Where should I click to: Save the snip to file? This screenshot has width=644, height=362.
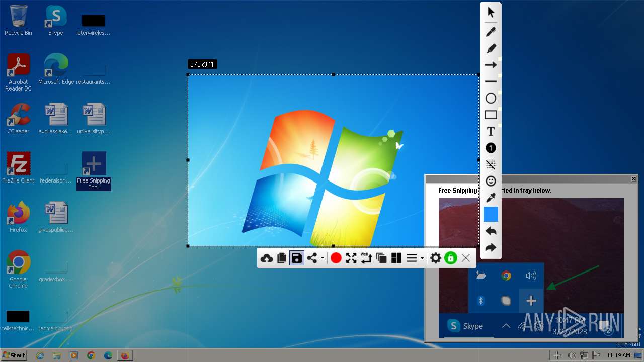[x=297, y=258]
